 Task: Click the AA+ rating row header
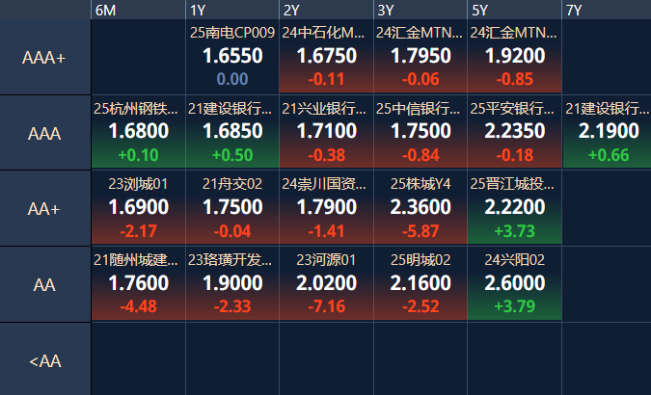45,208
